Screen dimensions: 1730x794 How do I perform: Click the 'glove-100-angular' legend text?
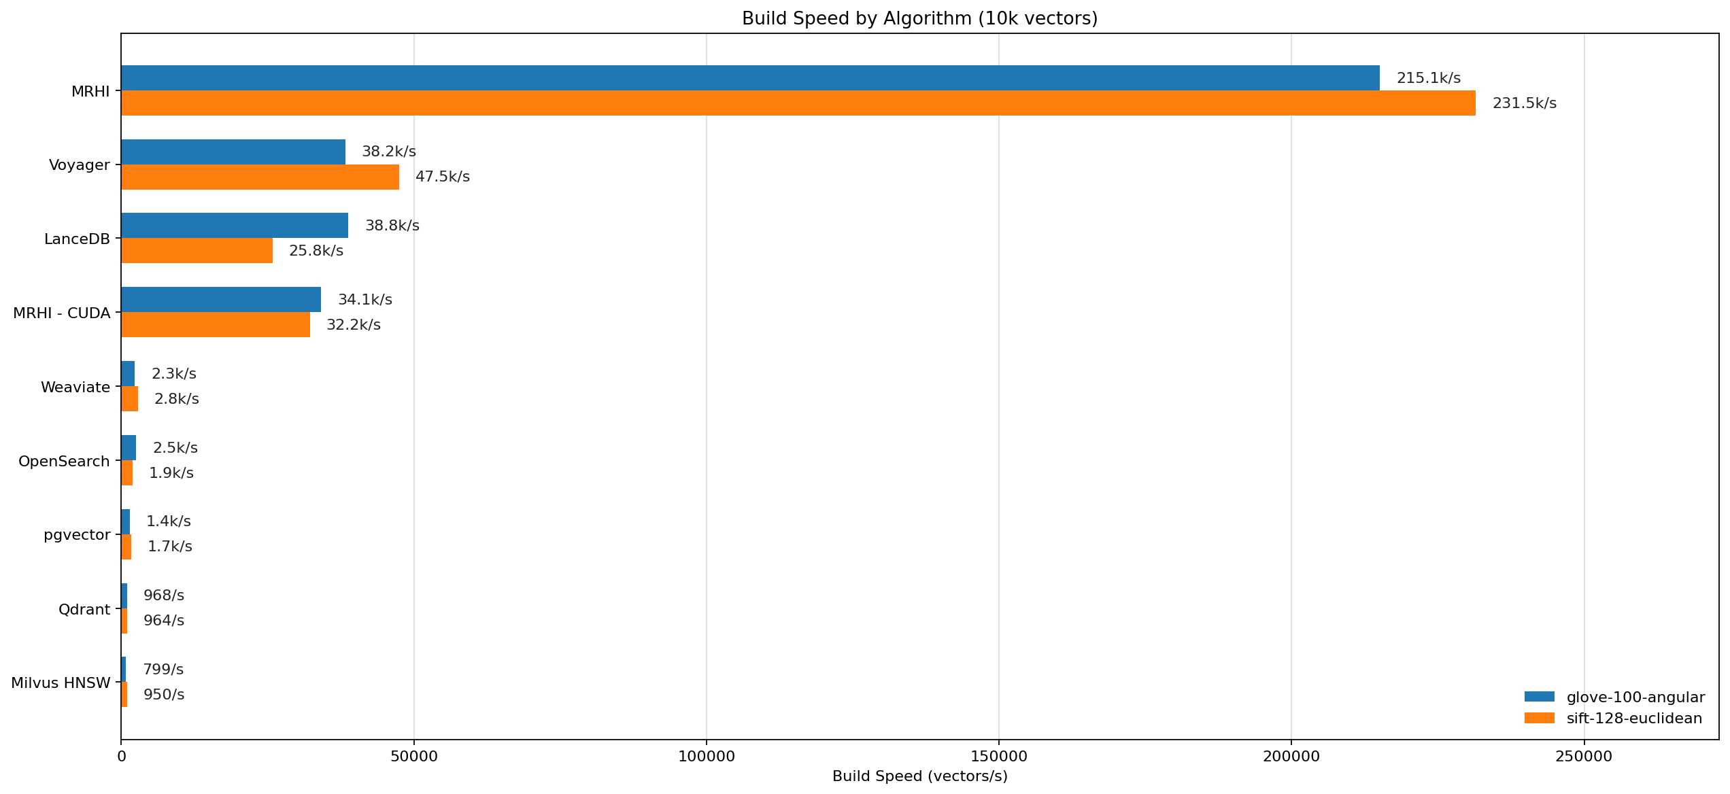coord(1636,697)
